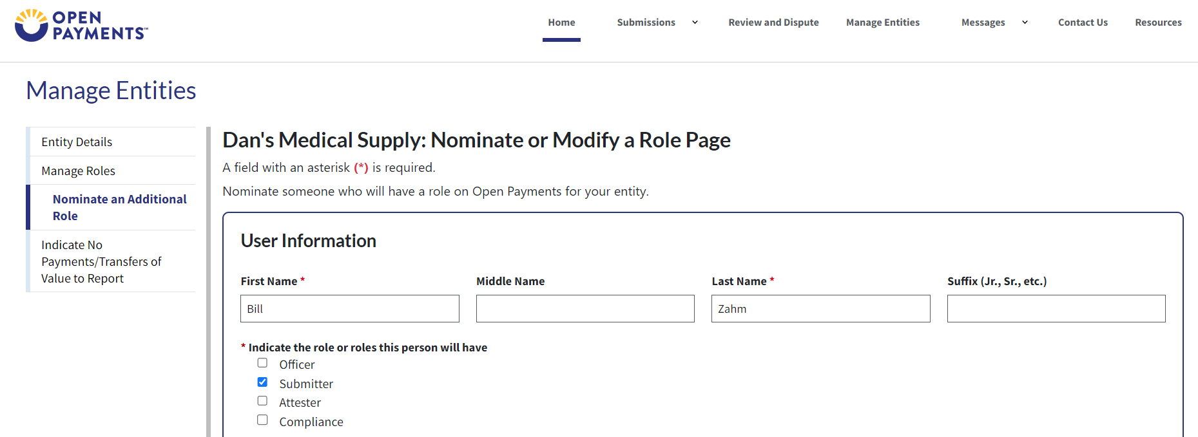Open Manage Entities in top navigation
1198x437 pixels.
882,23
